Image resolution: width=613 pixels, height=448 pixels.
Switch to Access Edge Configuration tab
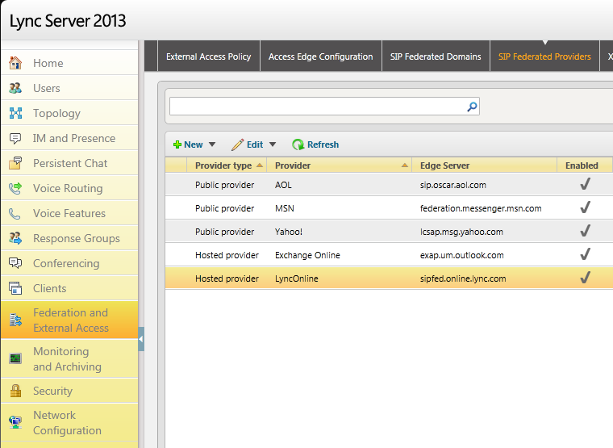[x=320, y=57]
